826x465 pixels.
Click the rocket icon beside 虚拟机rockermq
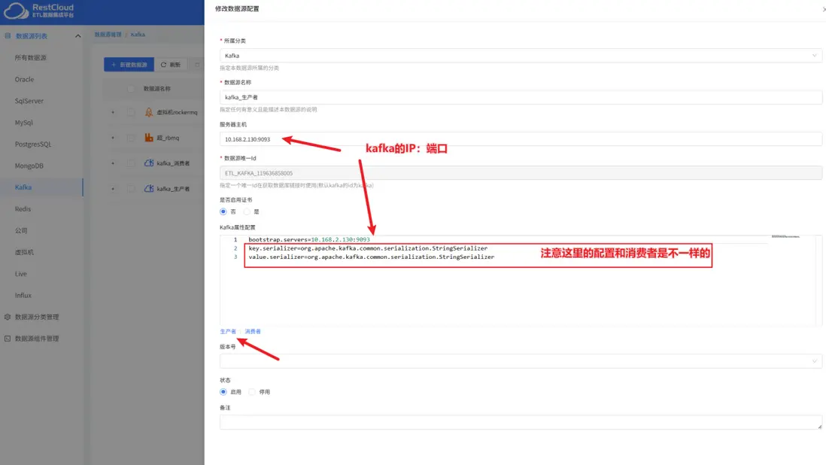point(149,112)
